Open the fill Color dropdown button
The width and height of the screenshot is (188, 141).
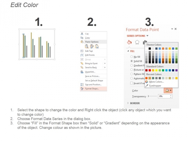point(168,90)
